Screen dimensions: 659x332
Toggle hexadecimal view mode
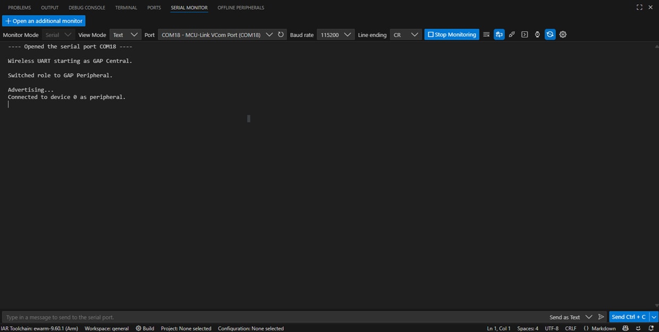512,35
